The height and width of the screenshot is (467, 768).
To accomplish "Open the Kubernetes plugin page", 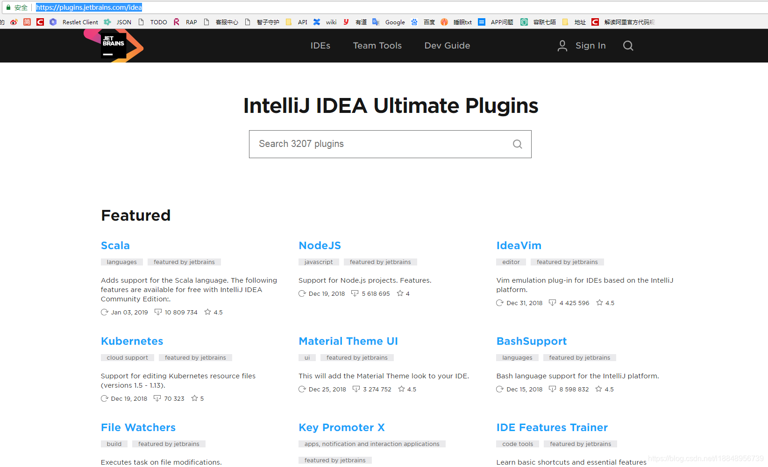I will (132, 341).
